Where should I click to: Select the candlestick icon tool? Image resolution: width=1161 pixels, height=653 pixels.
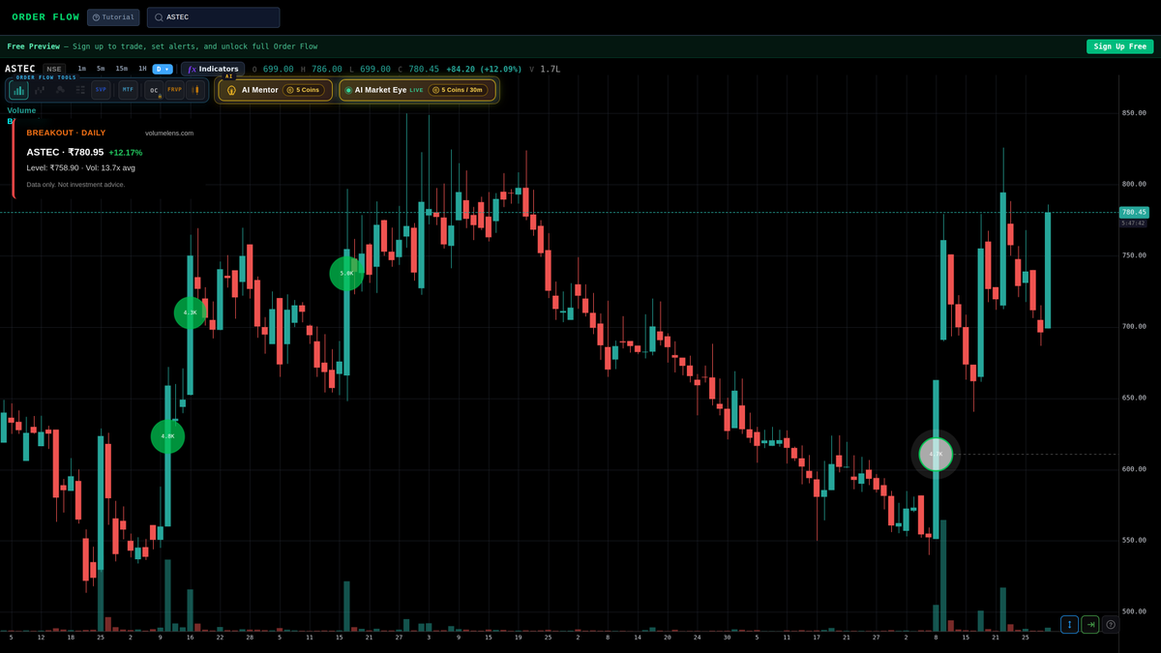pos(195,90)
